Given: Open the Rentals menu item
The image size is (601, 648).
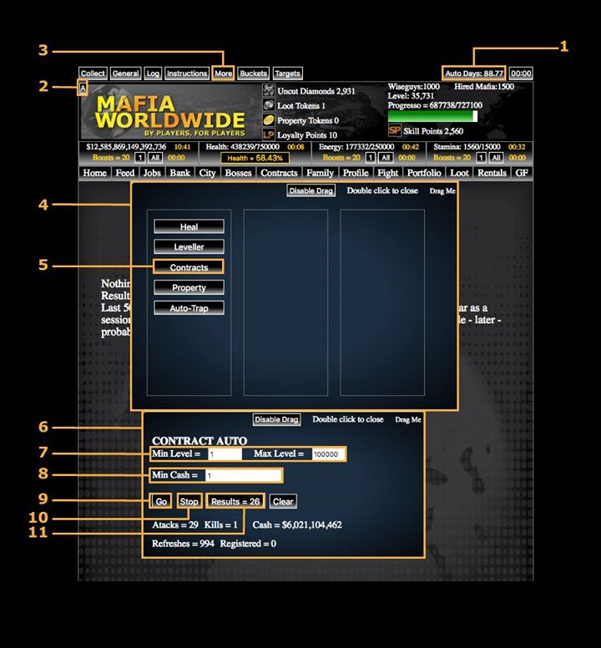Looking at the screenshot, I should click(x=492, y=173).
